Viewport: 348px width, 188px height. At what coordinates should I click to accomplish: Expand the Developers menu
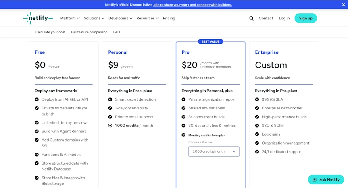[x=120, y=18]
